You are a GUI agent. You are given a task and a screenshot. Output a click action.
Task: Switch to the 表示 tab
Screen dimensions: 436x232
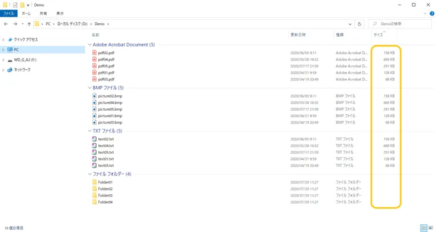click(x=60, y=14)
